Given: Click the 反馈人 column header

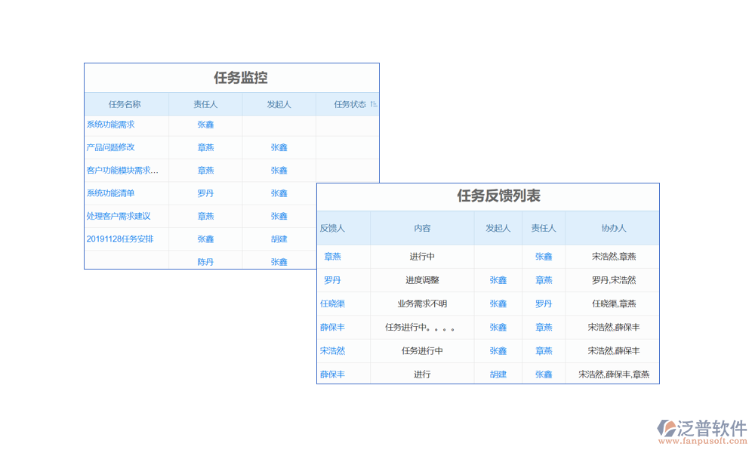Looking at the screenshot, I should tap(332, 228).
